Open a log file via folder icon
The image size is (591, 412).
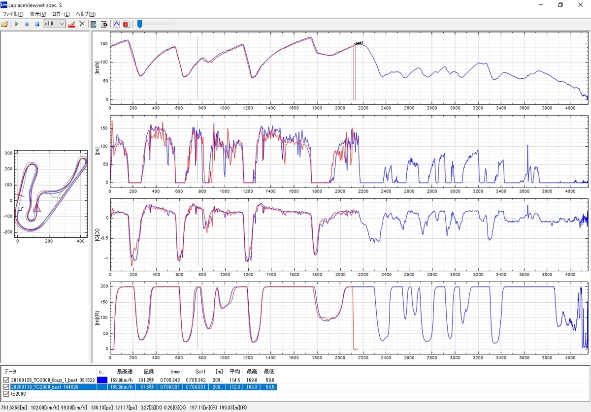click(x=5, y=24)
